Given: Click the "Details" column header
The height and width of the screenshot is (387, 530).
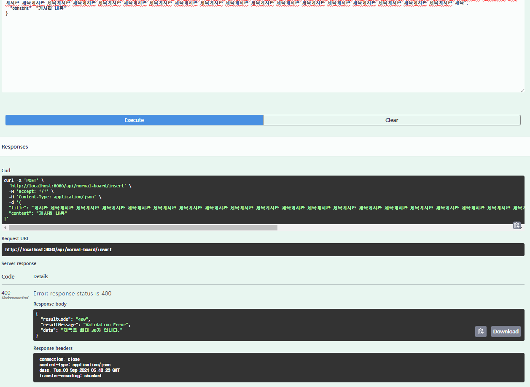Looking at the screenshot, I should tap(41, 276).
